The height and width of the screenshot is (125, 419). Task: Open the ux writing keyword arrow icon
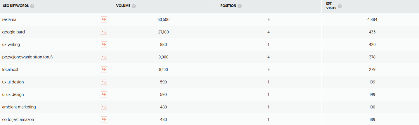click(x=104, y=44)
